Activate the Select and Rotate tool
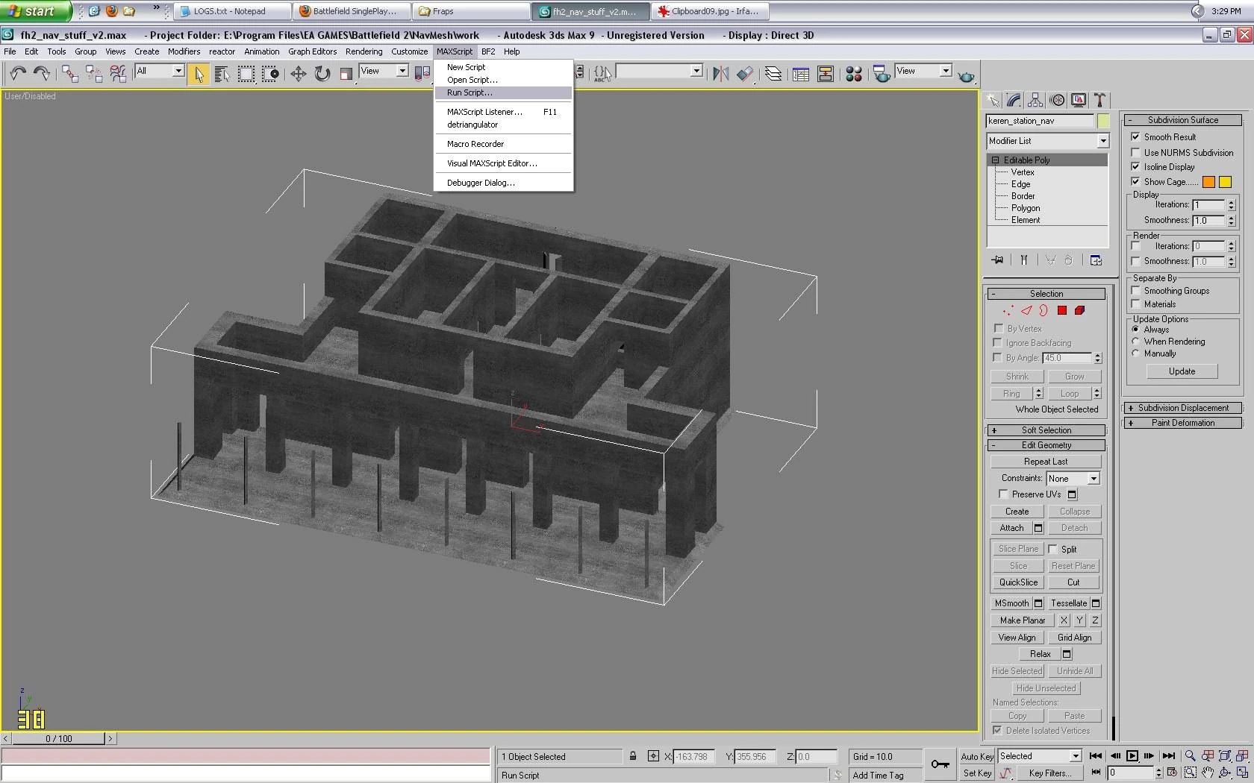The height and width of the screenshot is (783, 1254). click(x=322, y=73)
